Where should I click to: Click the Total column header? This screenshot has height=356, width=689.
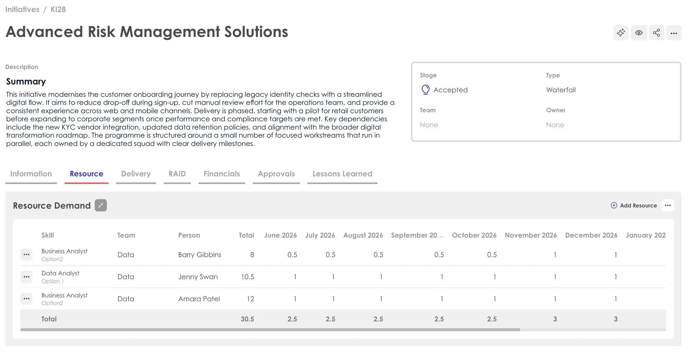[247, 235]
